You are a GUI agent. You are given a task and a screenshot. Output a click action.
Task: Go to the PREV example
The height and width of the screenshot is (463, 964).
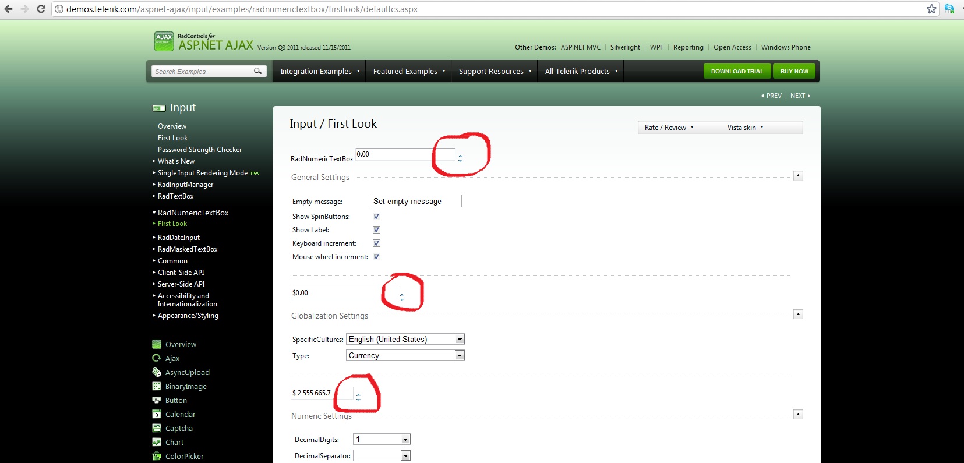tap(771, 96)
